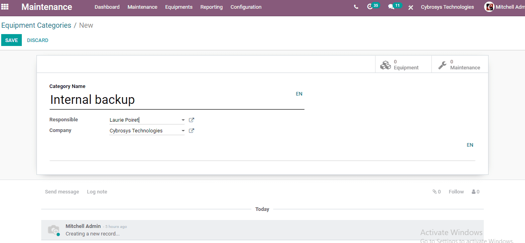This screenshot has height=243, width=525.
Task: Click the EN translate button at the form bottom
Action: click(x=470, y=145)
